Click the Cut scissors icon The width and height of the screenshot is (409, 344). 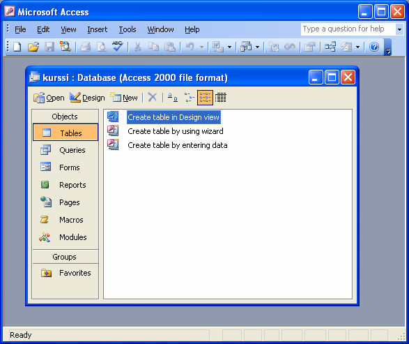(x=137, y=47)
